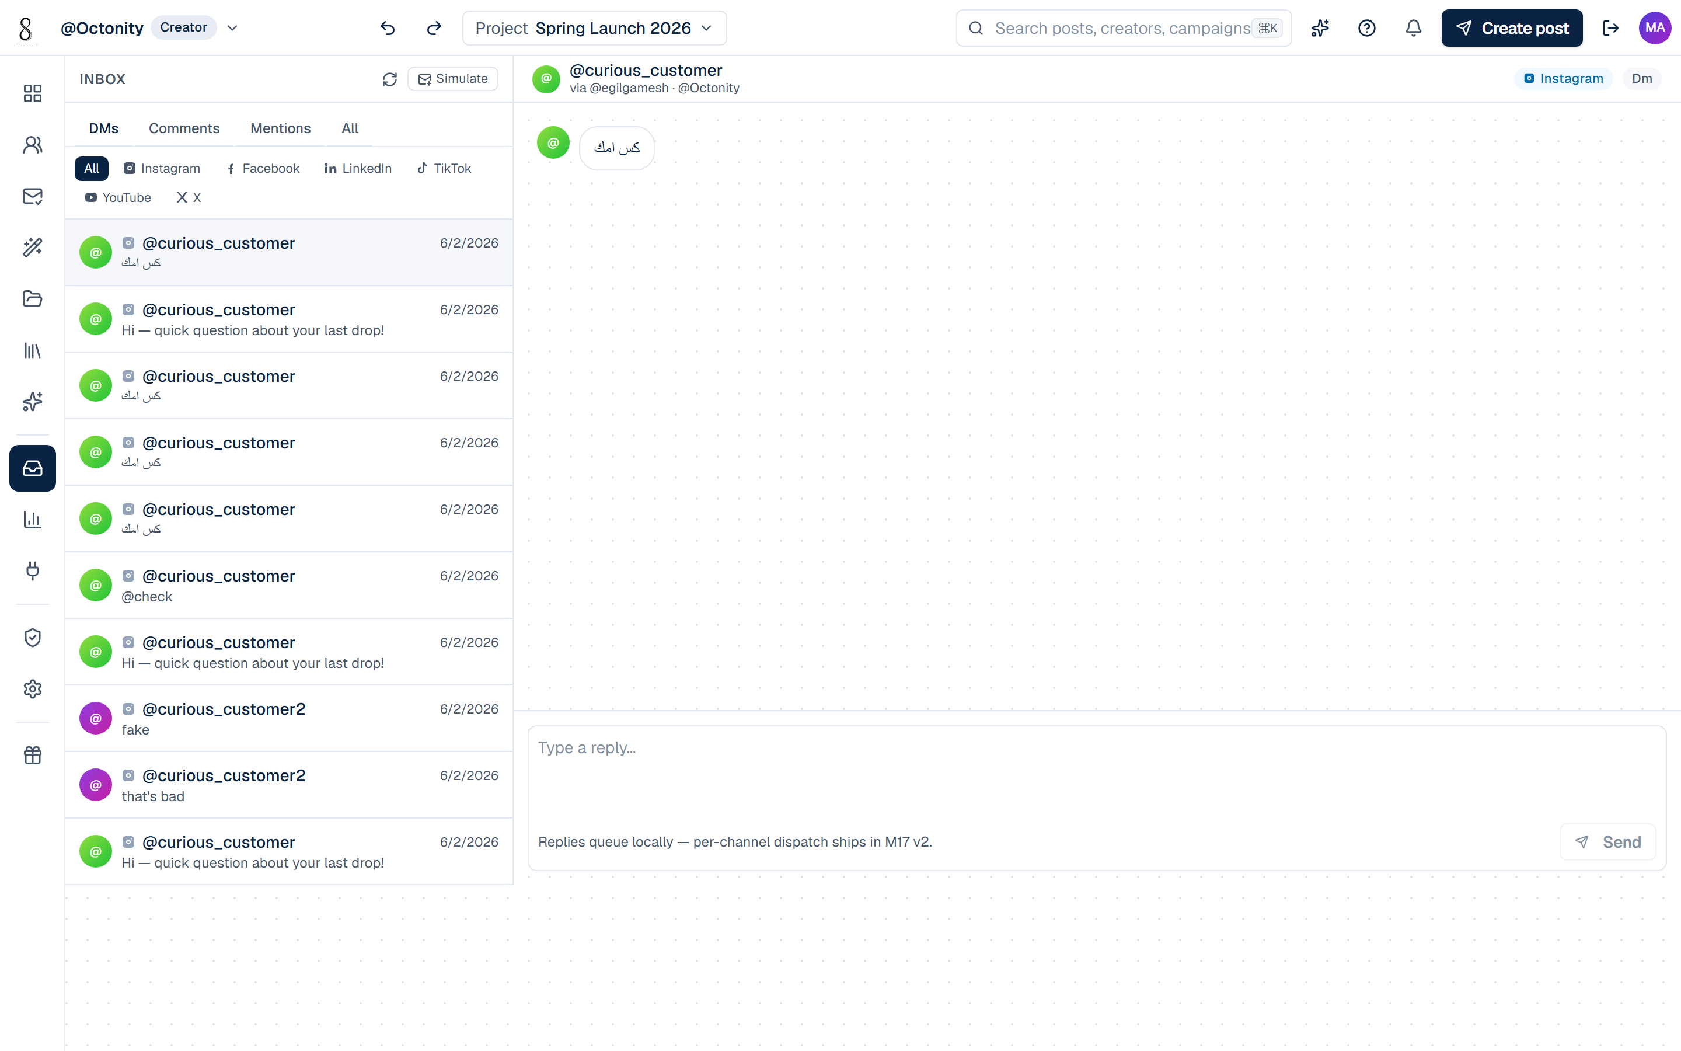
Task: Click the sparkles assistant icon in the top bar
Action: pos(1320,28)
